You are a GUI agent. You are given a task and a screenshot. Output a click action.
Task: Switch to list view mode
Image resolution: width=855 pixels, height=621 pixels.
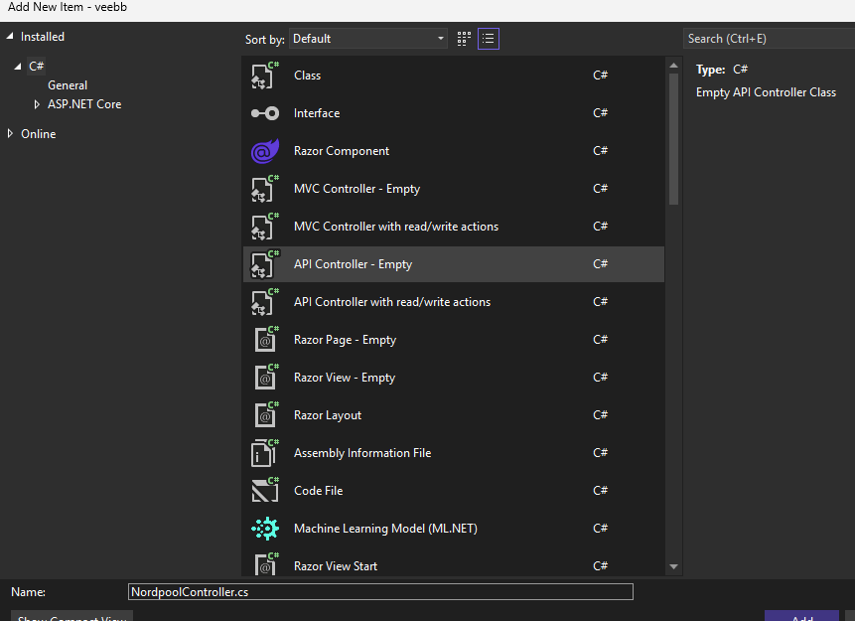[488, 39]
